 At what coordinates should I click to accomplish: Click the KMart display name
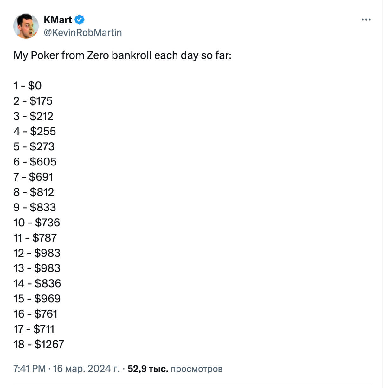(58, 20)
